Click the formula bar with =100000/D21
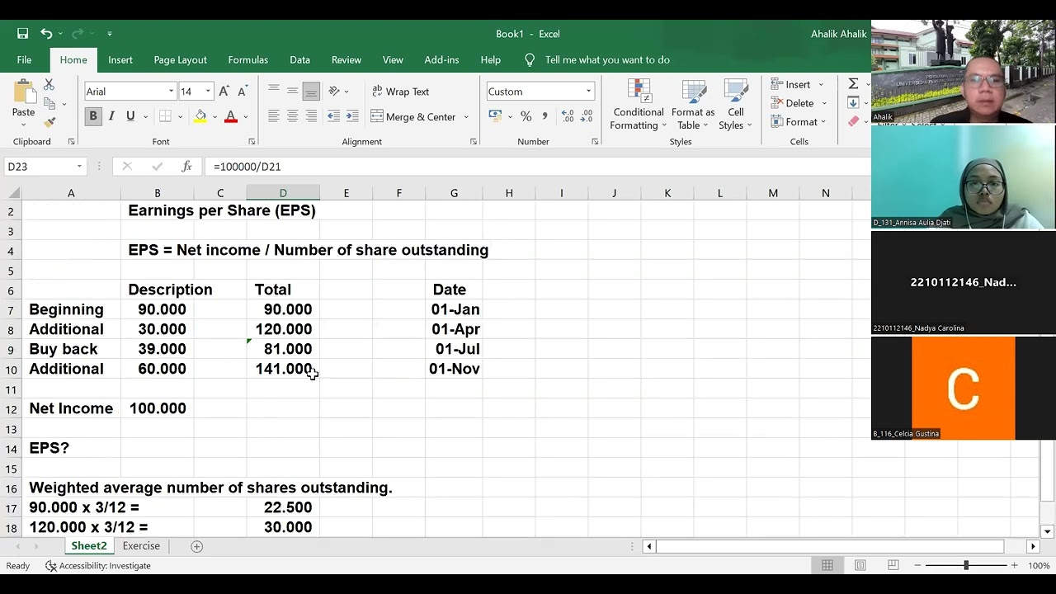1056x594 pixels. [536, 167]
